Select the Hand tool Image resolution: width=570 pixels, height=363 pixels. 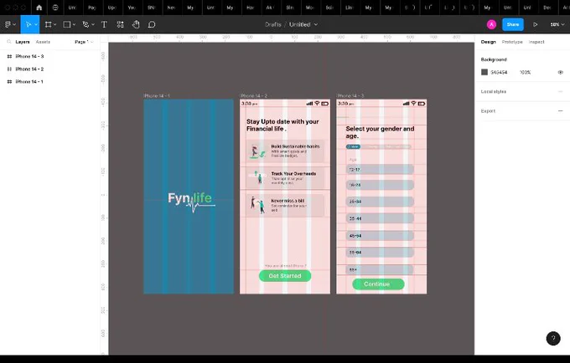point(136,24)
